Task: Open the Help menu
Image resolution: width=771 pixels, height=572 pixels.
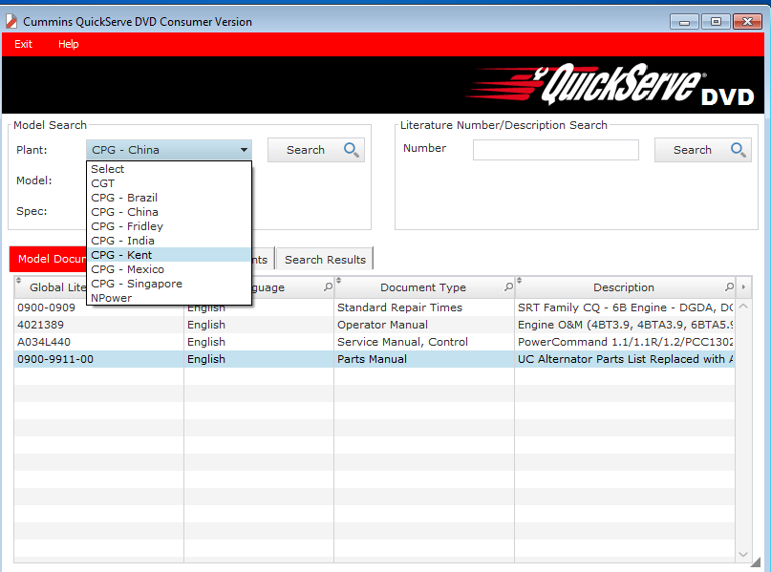Action: (68, 44)
